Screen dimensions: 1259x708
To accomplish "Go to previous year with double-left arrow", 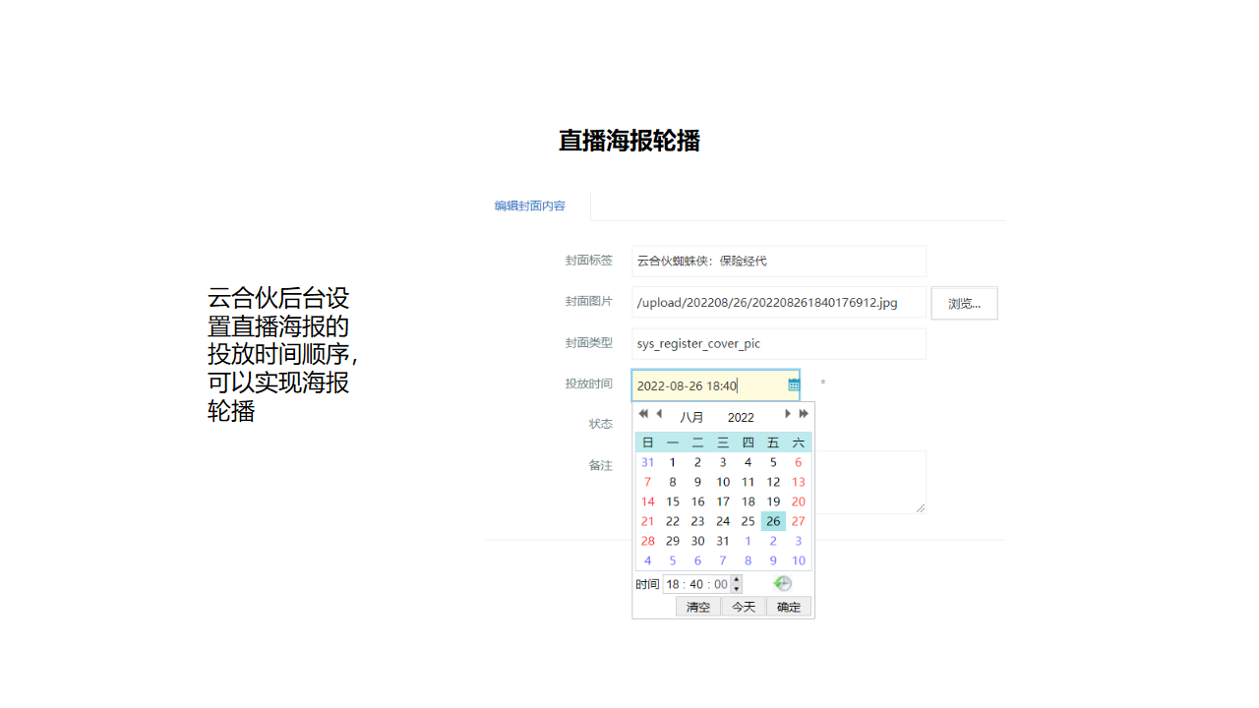I will [643, 414].
